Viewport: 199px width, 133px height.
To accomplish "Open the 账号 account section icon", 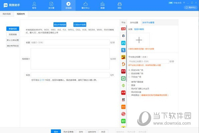I will [34, 5].
